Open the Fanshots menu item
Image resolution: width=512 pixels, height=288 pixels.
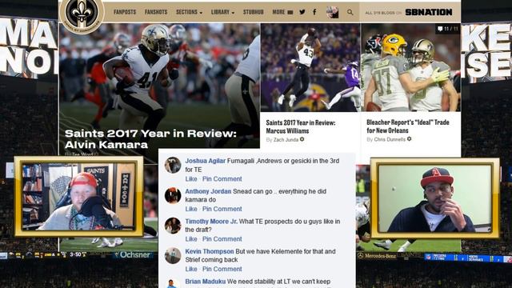tap(156, 12)
